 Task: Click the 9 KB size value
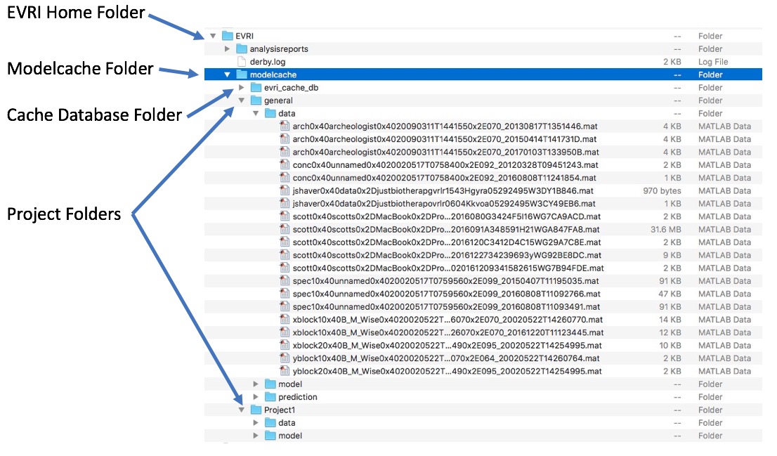click(x=672, y=255)
